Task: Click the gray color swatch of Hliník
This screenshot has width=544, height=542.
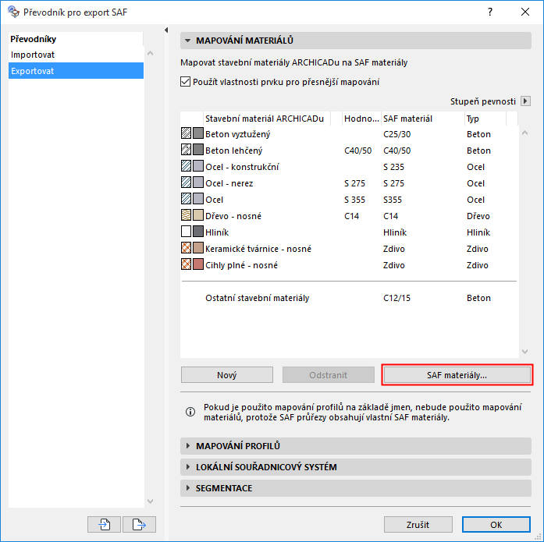Action: coord(198,232)
